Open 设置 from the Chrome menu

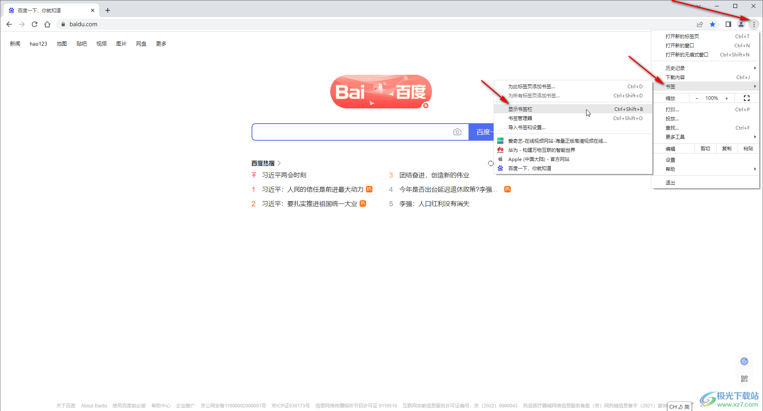coord(706,160)
